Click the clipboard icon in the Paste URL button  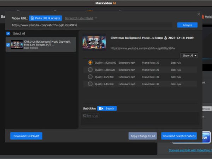(32, 18)
